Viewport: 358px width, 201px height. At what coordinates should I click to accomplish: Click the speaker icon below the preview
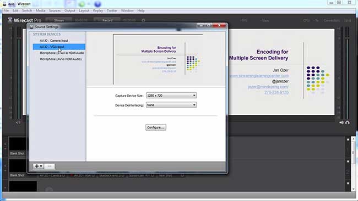pyautogui.click(x=341, y=122)
